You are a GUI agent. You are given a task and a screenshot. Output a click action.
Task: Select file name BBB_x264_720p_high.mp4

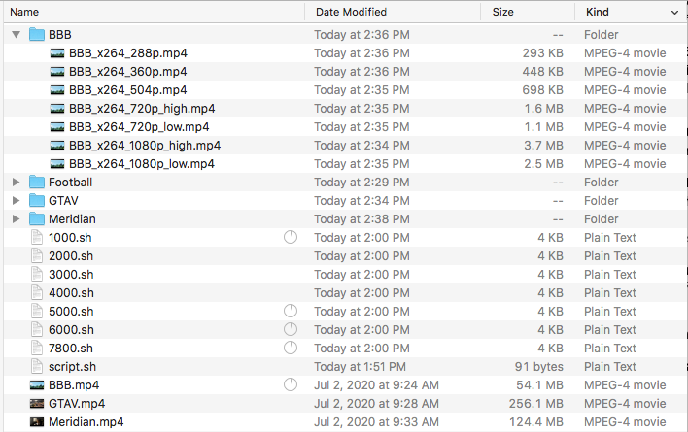142,109
